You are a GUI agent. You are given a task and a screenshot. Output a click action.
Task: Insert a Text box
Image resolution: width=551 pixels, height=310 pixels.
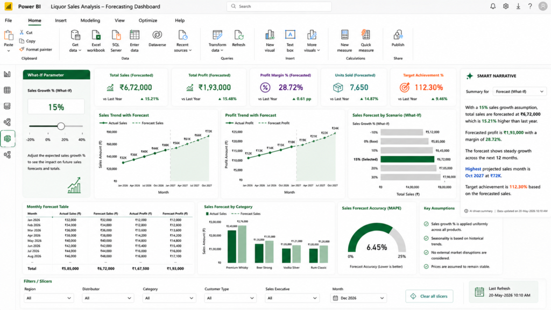[x=290, y=41]
